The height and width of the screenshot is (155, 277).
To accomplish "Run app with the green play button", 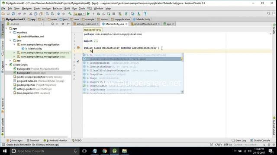I will (88, 14).
